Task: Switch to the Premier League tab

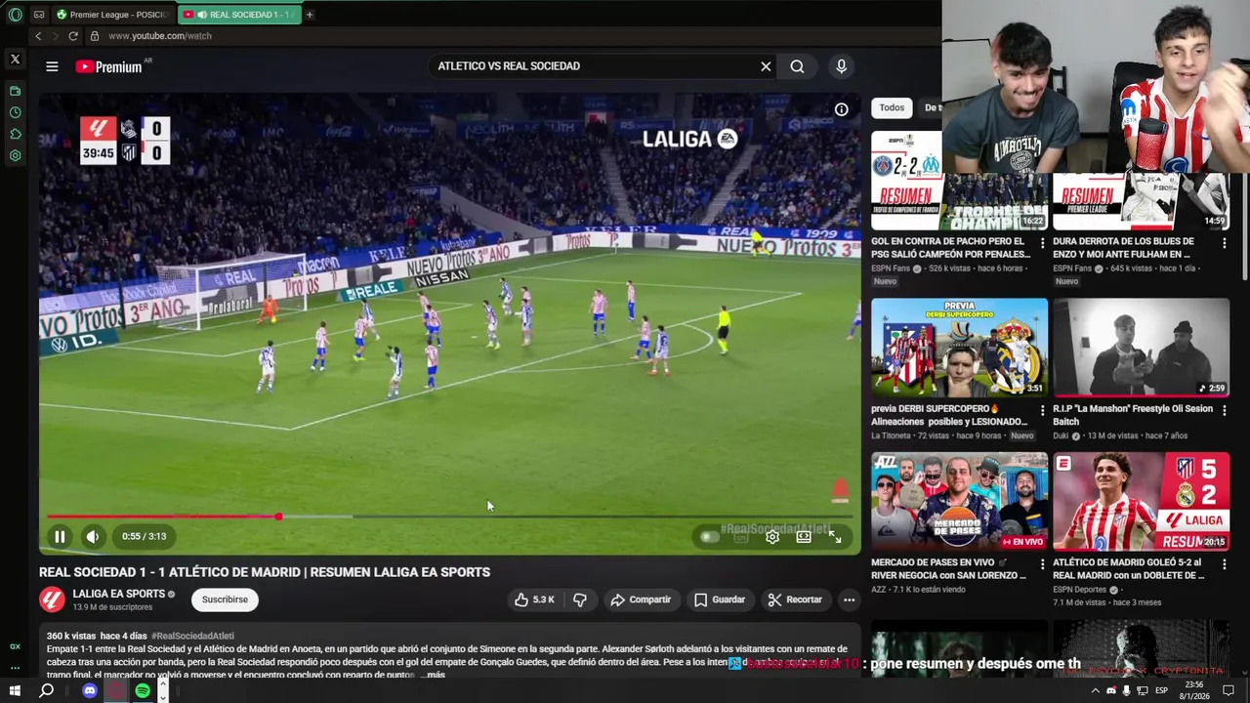Action: pos(113,15)
